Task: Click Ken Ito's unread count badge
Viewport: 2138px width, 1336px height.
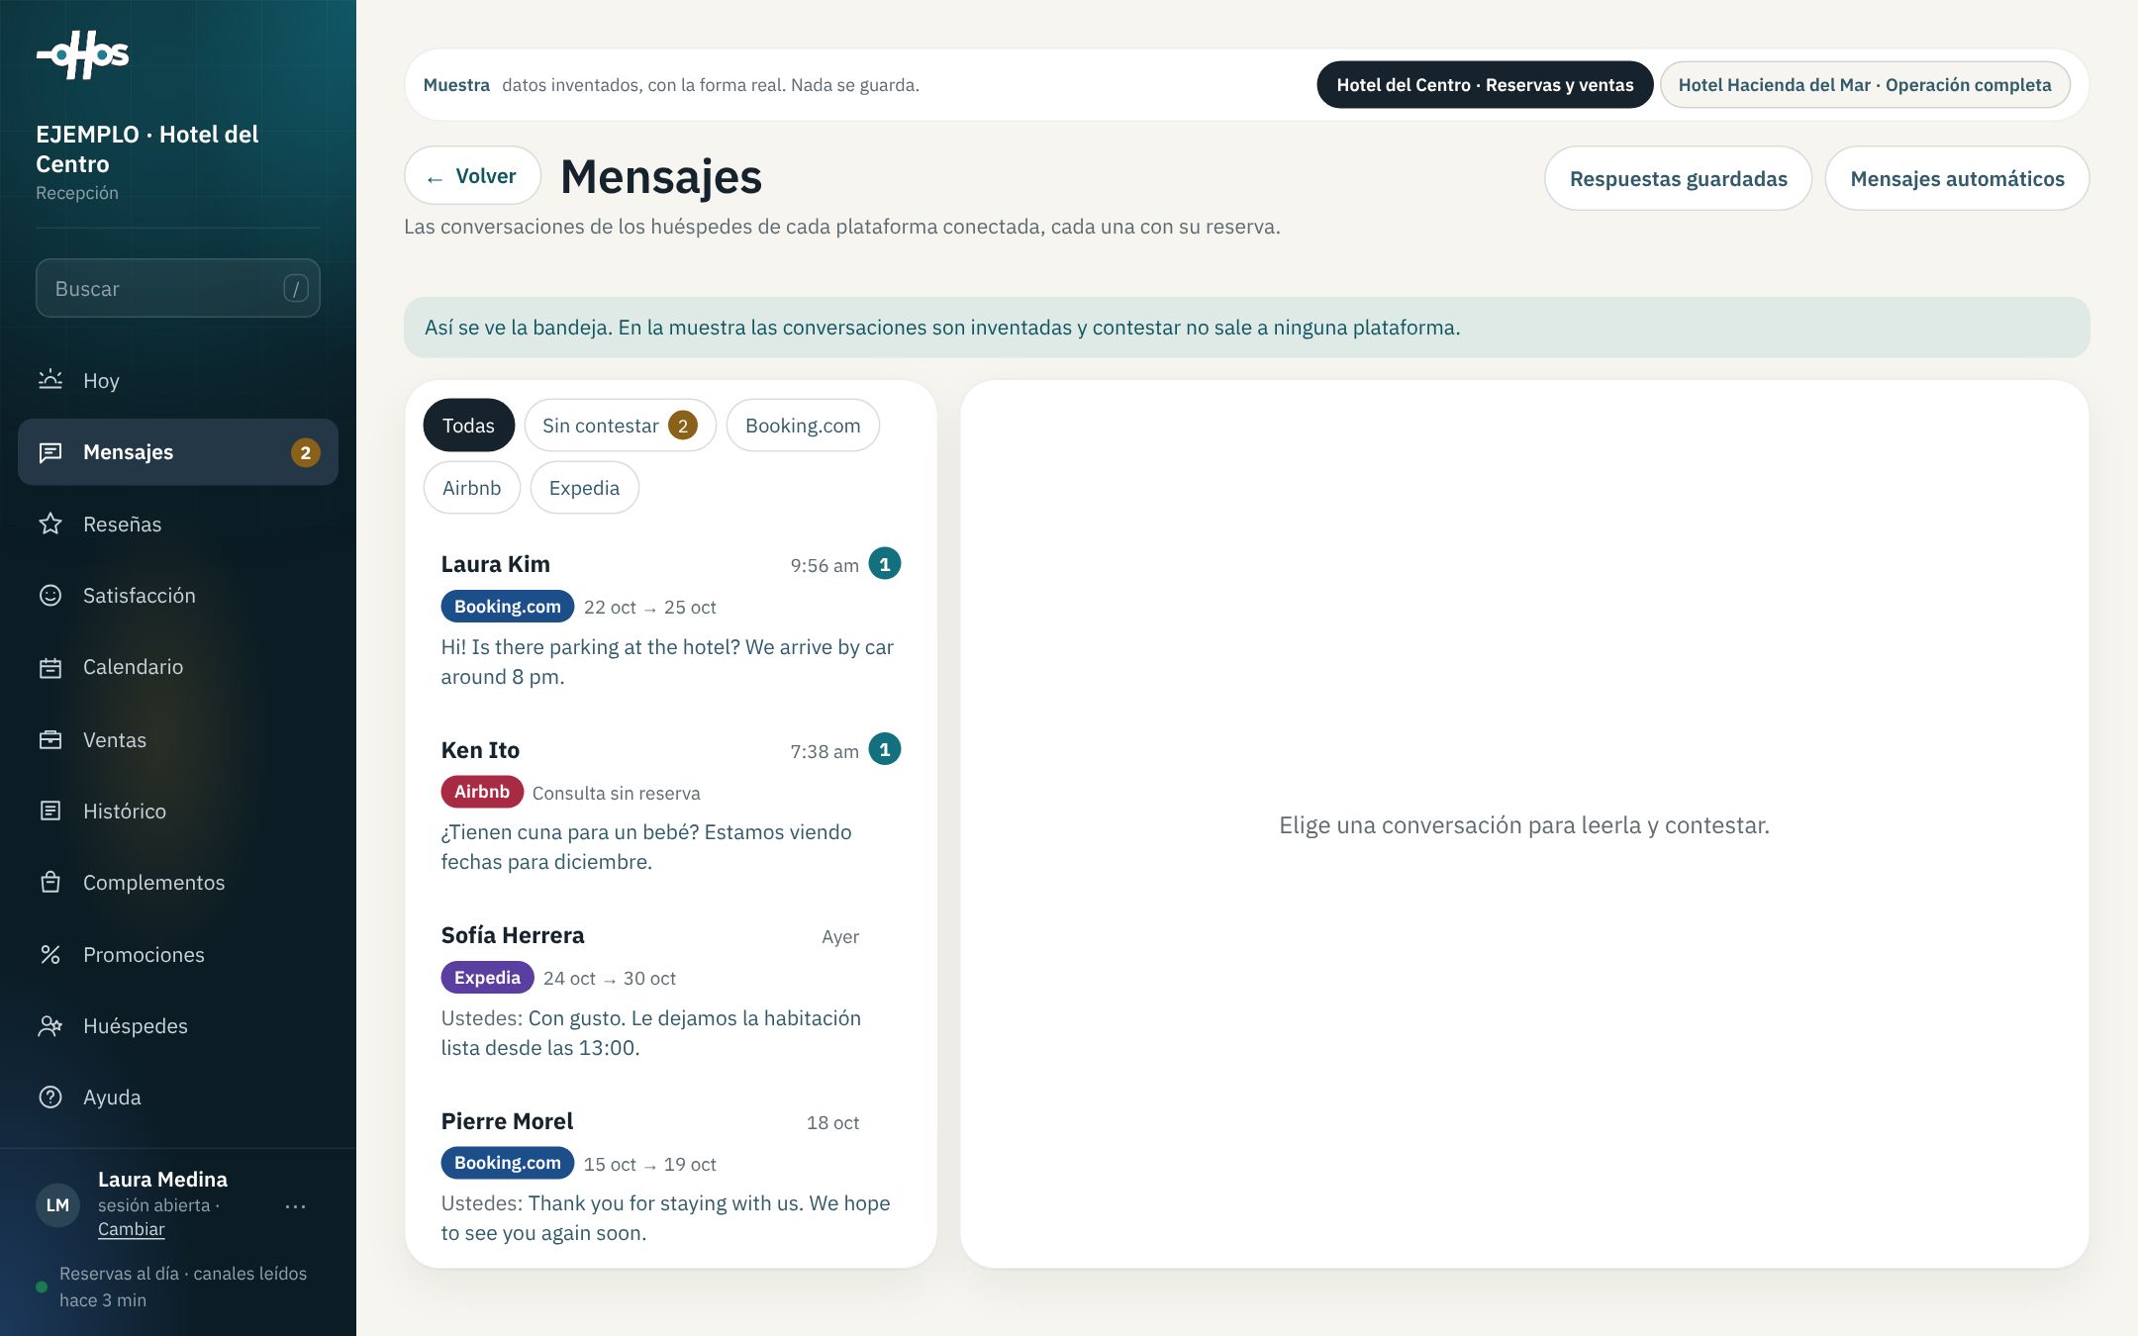Action: (x=885, y=749)
